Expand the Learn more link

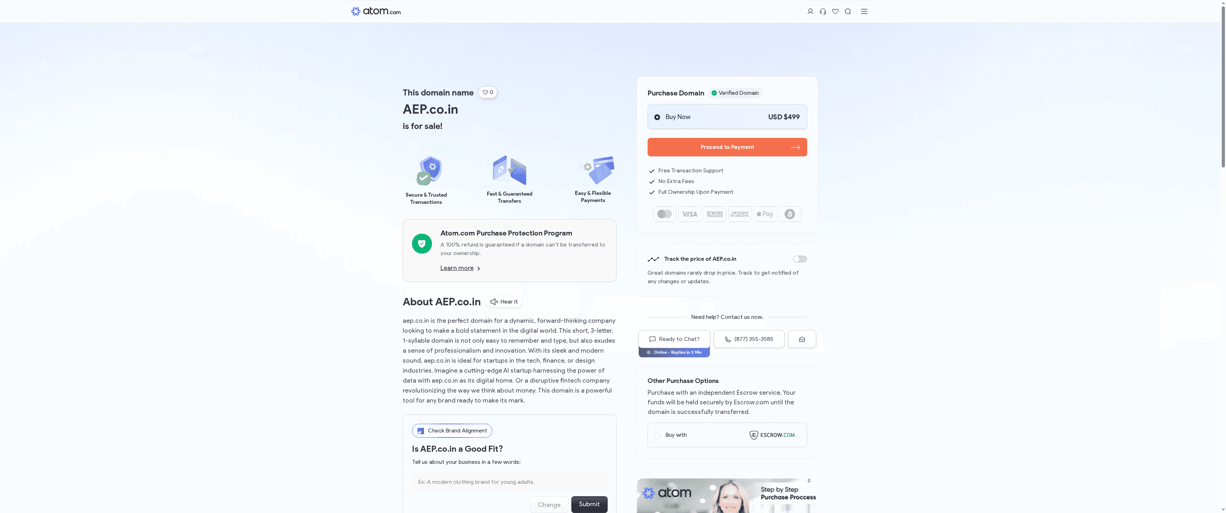(x=457, y=268)
